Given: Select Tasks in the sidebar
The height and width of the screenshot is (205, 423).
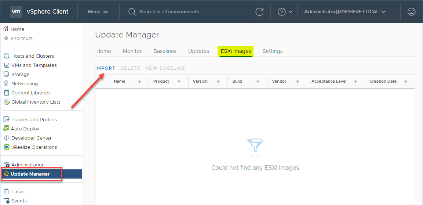Looking at the screenshot, I should (18, 191).
